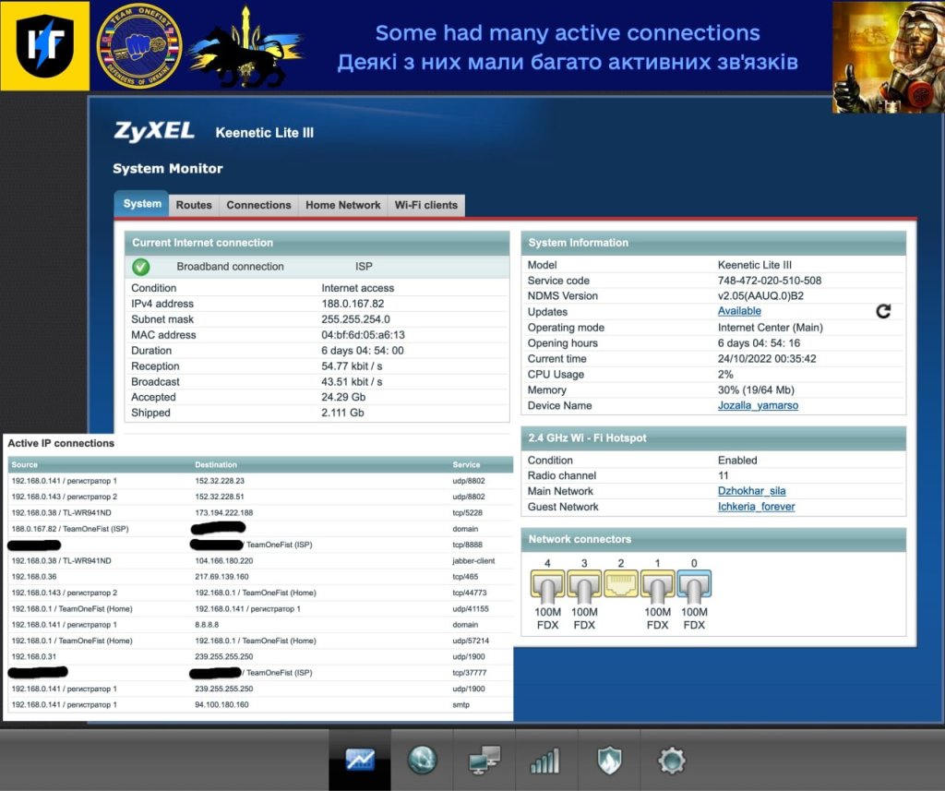The image size is (945, 791).
Task: Click green check mark beside Broadband connection
Action: [141, 267]
